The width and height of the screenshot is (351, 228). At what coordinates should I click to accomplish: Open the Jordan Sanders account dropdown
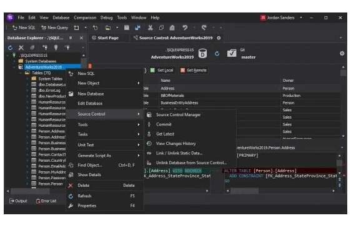point(301,17)
